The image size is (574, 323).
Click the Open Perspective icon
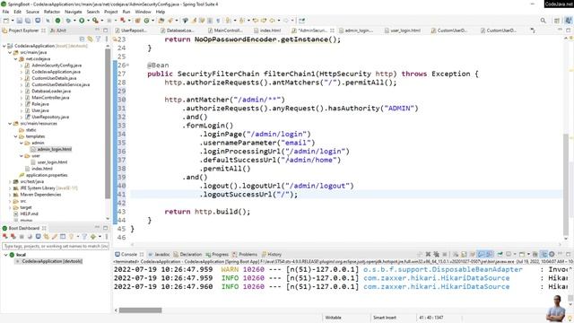click(x=557, y=21)
